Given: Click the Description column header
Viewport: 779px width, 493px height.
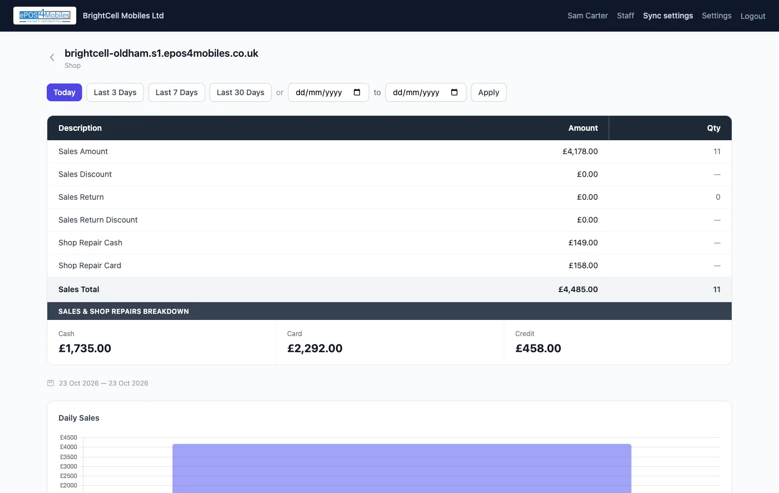Looking at the screenshot, I should (x=80, y=128).
